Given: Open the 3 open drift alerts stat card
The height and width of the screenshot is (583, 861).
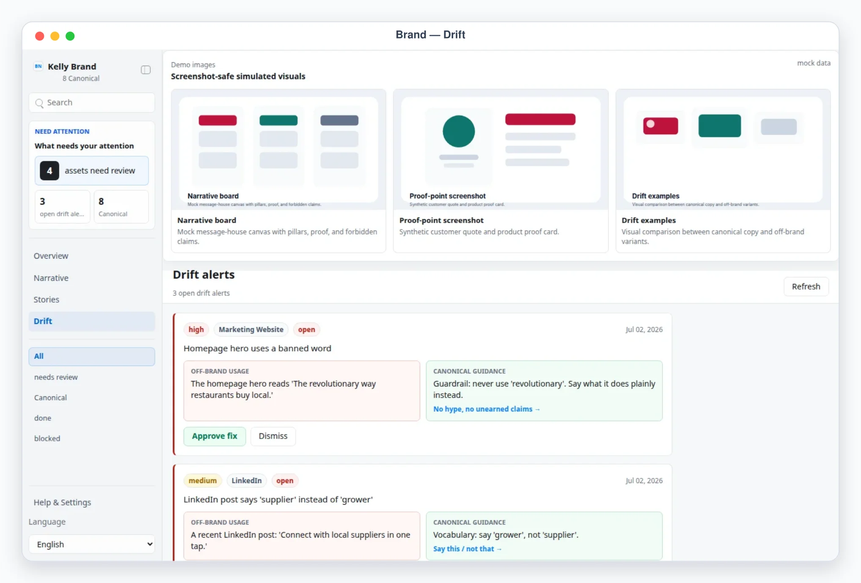Looking at the screenshot, I should click(62, 207).
